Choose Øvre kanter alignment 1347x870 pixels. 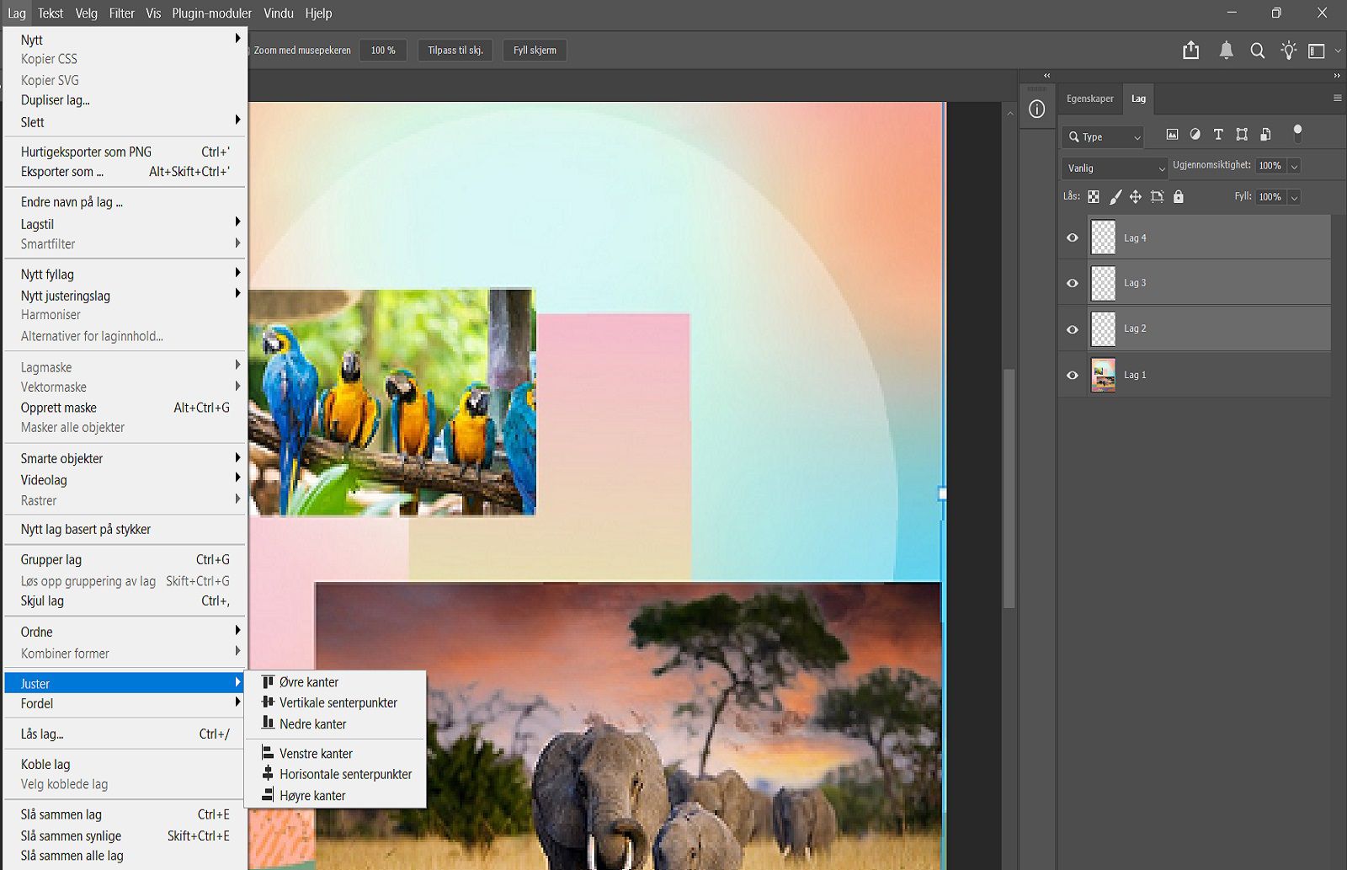[335, 682]
